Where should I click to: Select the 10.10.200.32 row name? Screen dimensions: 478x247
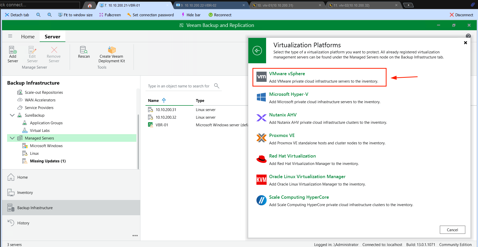coord(166,117)
